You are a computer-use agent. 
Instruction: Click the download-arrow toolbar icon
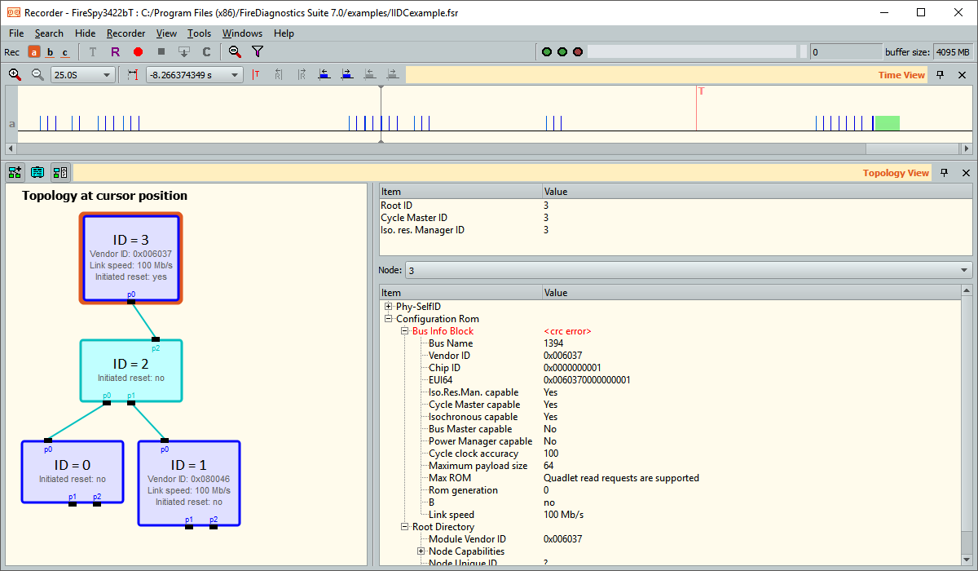click(184, 52)
